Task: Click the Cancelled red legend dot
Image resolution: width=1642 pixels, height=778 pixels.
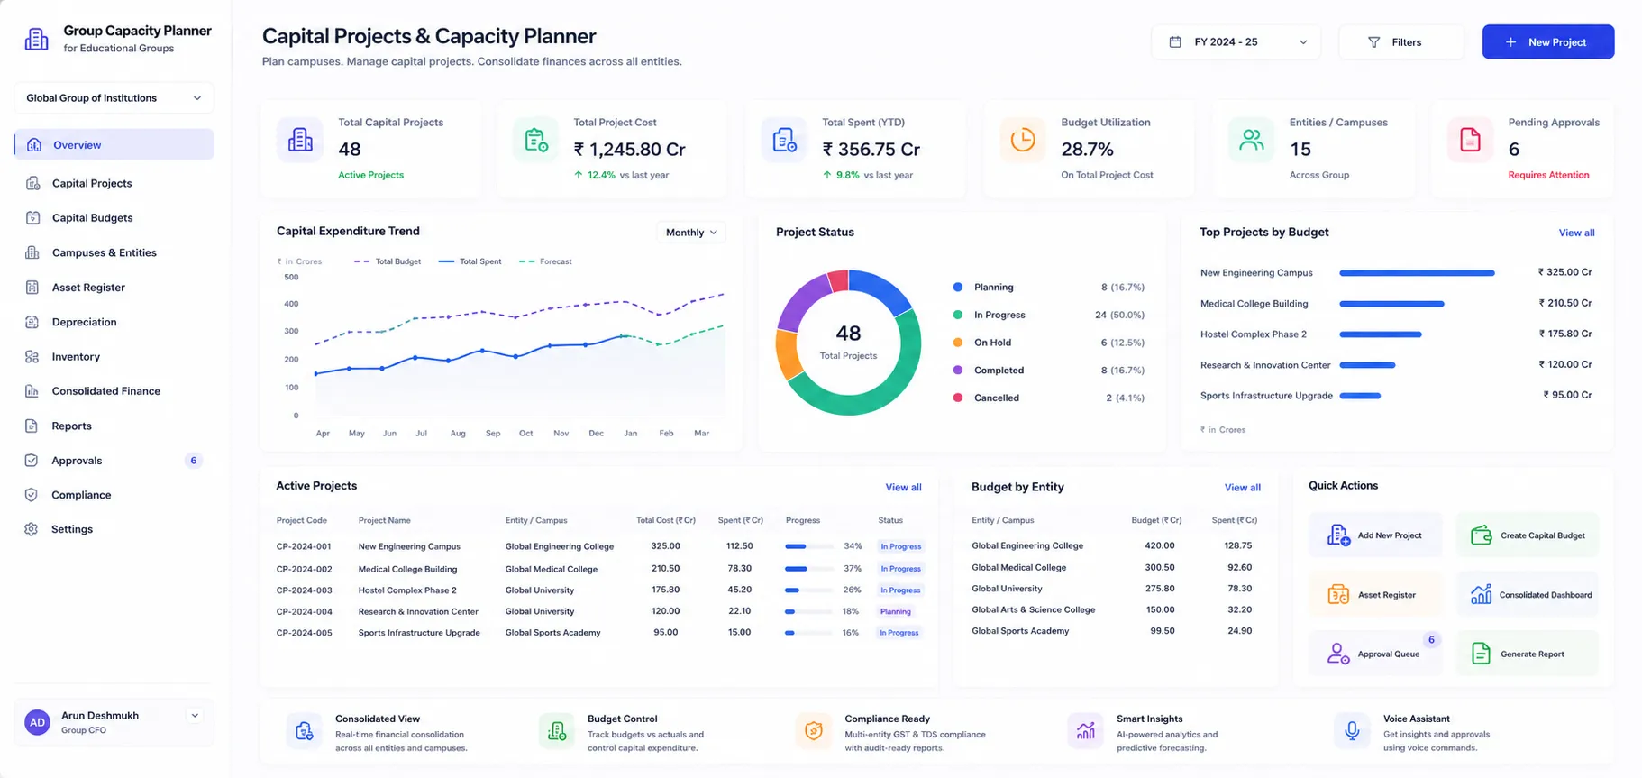Action: 957,398
